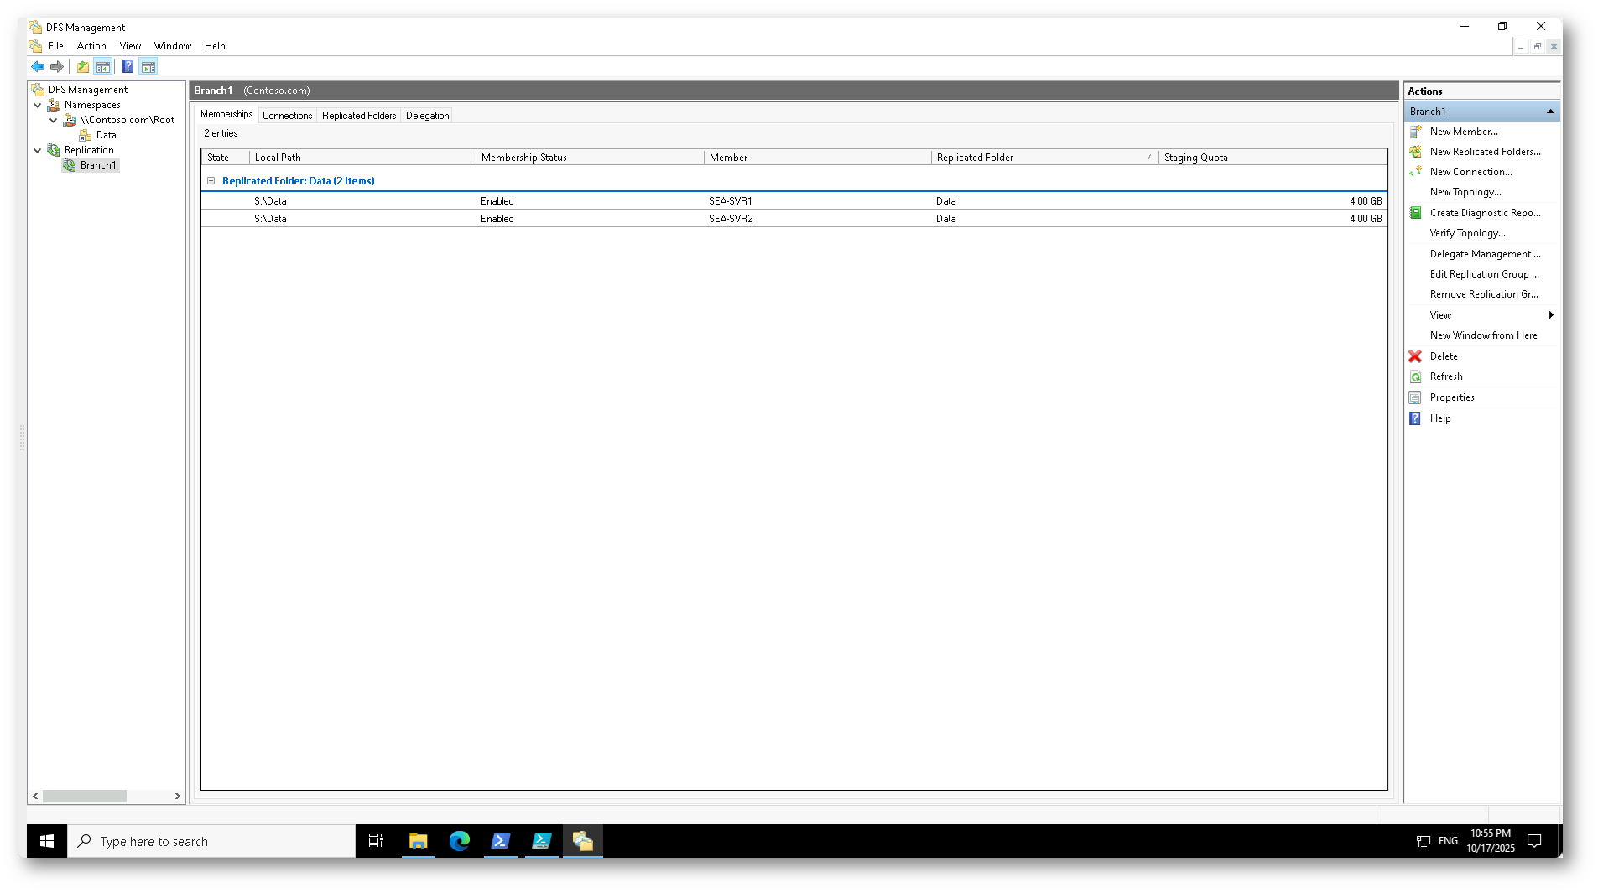The width and height of the screenshot is (1598, 893).
Task: Open File Explorer from the taskbar
Action: (x=418, y=841)
